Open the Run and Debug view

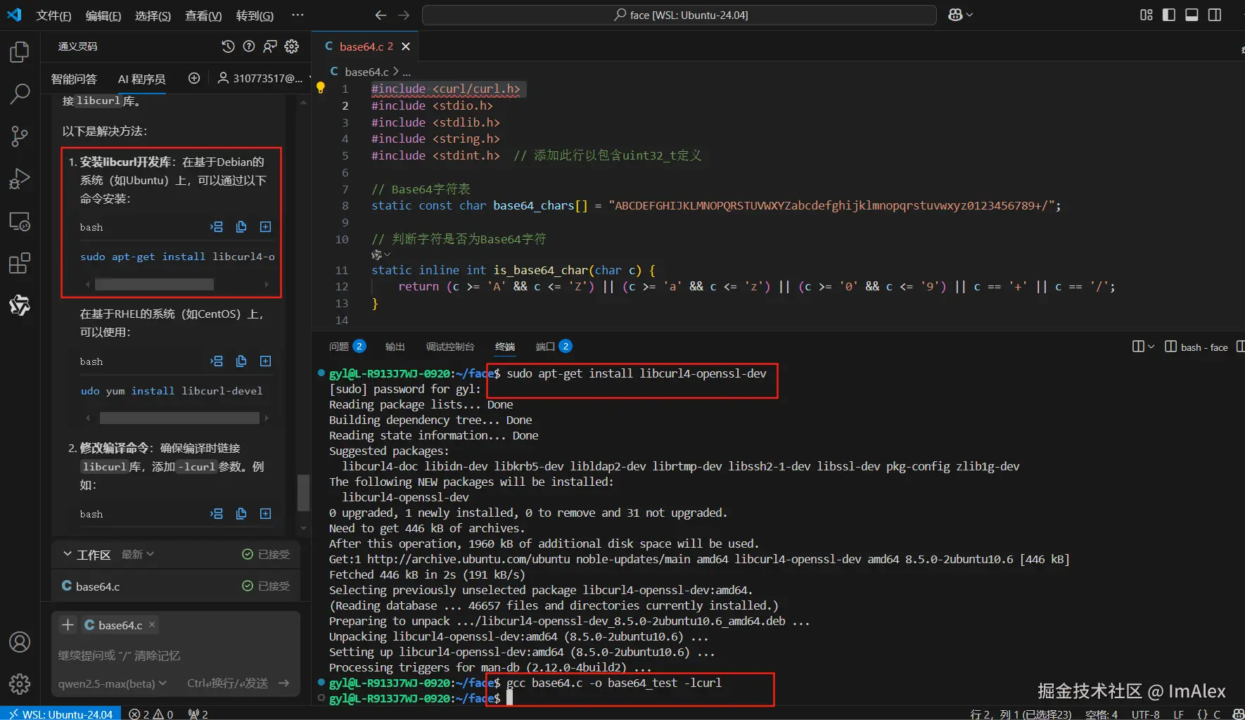tap(20, 179)
